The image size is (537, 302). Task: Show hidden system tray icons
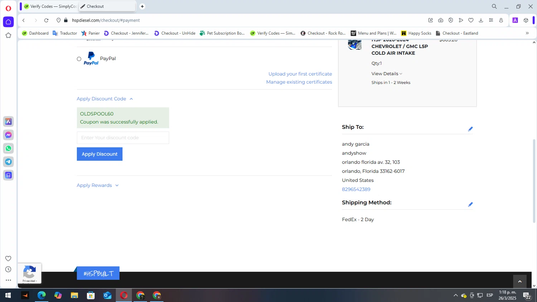pos(455,296)
